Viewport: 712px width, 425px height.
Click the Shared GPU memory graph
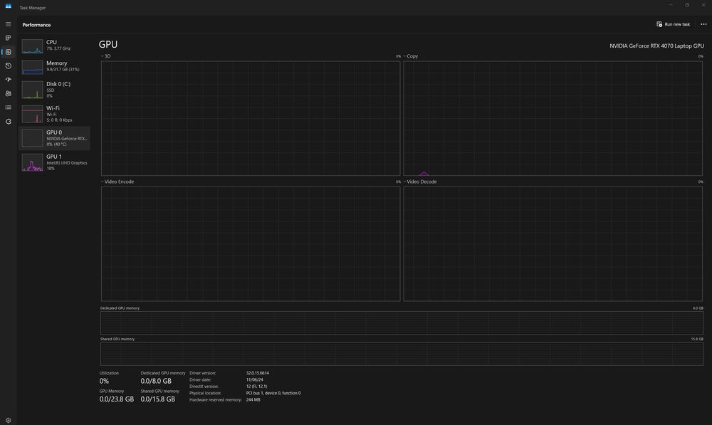(x=402, y=354)
